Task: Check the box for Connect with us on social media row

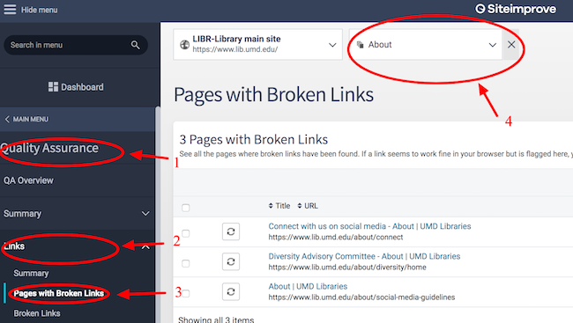Action: [186, 233]
